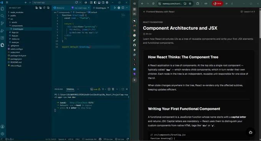Go back in VS Code navigation history

[x=26, y=3]
